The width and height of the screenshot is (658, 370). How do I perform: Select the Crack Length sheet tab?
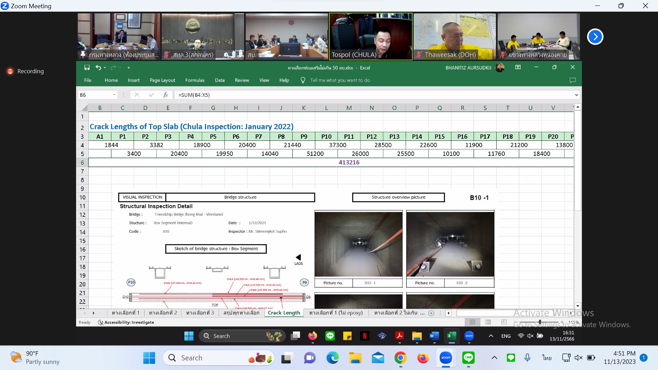[x=284, y=313]
